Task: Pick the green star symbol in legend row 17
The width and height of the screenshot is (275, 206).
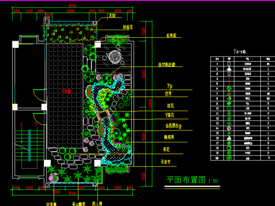Action: [229, 143]
